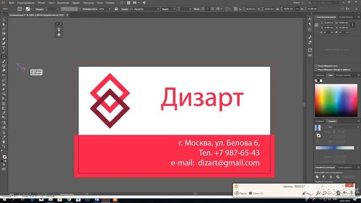Click the fill and stroke indicator in toolbar
This screenshot has height=203, width=361.
[5, 157]
